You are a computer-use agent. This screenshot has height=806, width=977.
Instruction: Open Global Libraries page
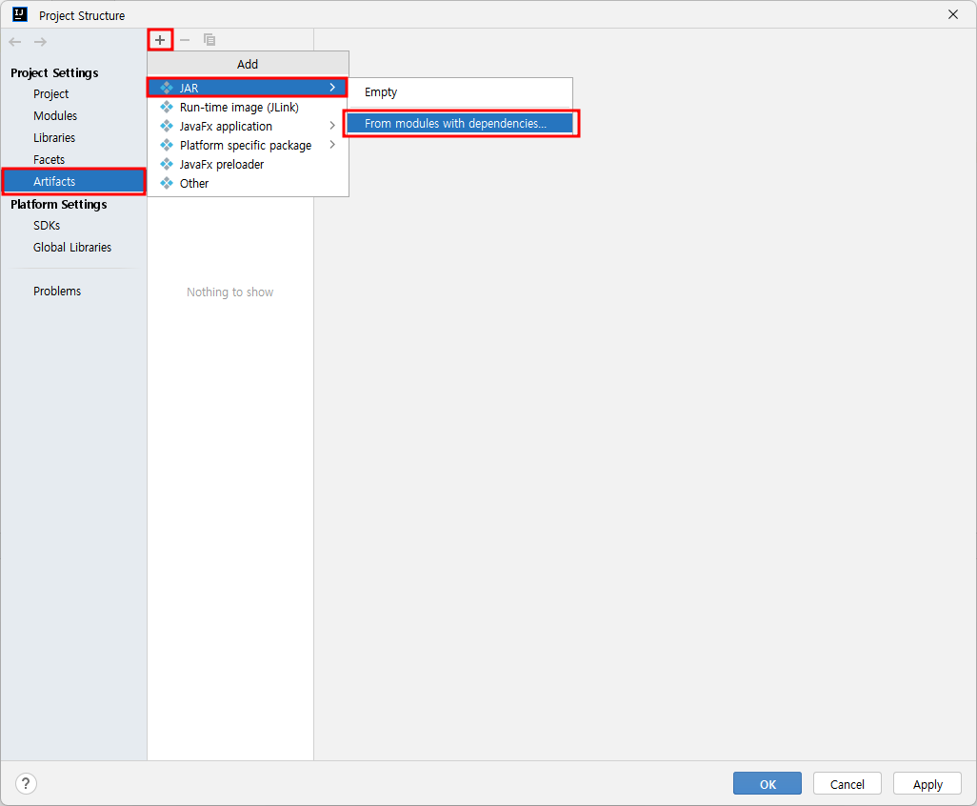72,248
